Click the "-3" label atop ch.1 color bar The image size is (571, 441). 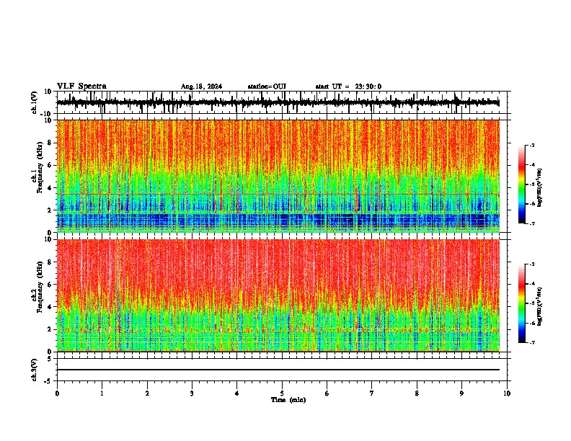pos(531,146)
